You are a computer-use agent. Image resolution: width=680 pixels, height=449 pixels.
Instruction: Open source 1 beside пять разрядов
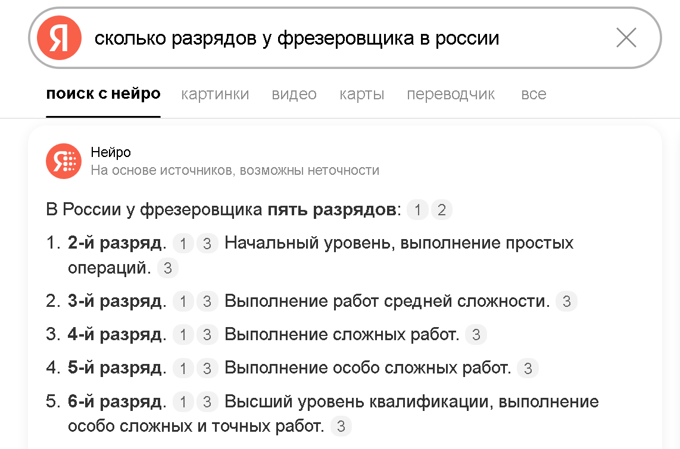click(418, 210)
